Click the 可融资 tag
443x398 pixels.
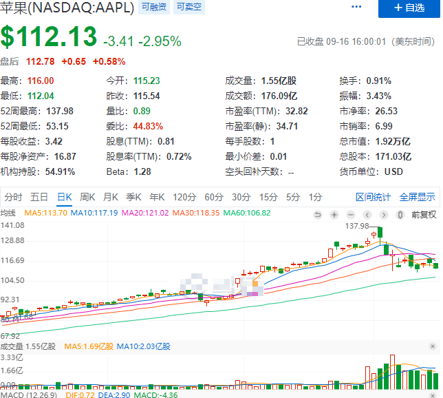154,7
